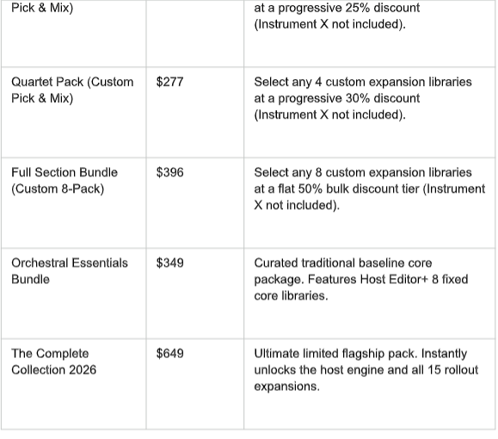Click 'Select any 8 custom expansion libraries' text
Viewport: 498px width, 439px height.
pyautogui.click(x=363, y=173)
